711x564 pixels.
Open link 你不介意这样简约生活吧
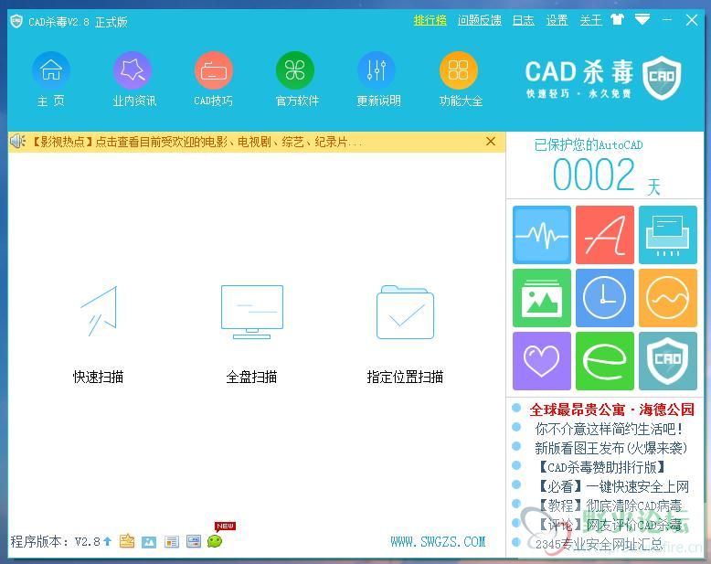tap(609, 429)
